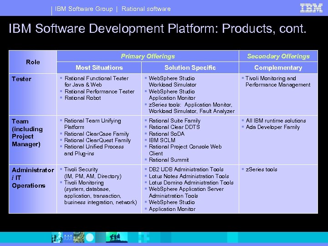Select the 'Administrator / IT Operations' role cell

[x=33, y=189]
